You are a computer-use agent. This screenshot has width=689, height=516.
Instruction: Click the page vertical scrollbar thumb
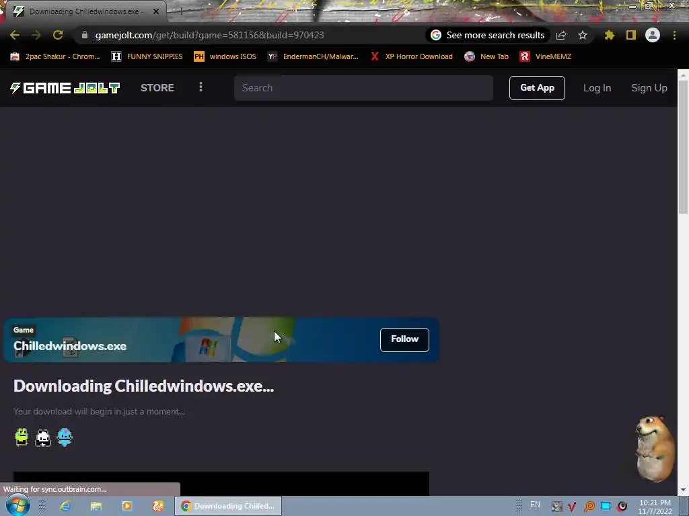tap(683, 147)
